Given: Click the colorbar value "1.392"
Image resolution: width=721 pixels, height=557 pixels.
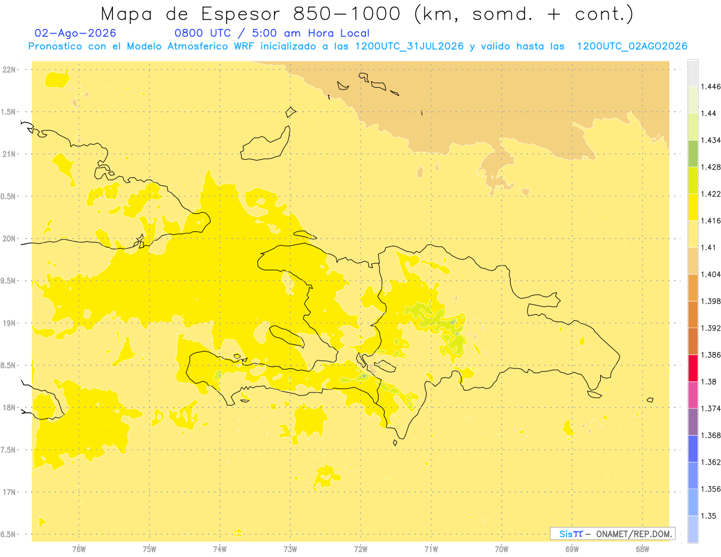Looking at the screenshot, I should [711, 328].
